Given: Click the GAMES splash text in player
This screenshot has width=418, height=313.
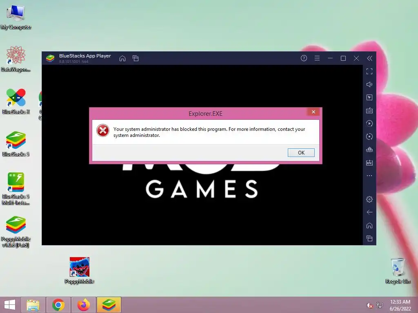Looking at the screenshot, I should pos(202,189).
